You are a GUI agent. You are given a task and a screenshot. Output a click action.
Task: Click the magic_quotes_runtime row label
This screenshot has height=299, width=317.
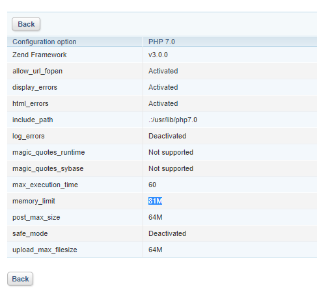(49, 152)
